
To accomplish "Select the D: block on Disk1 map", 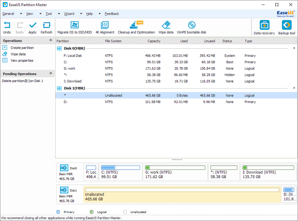I will [289, 194].
